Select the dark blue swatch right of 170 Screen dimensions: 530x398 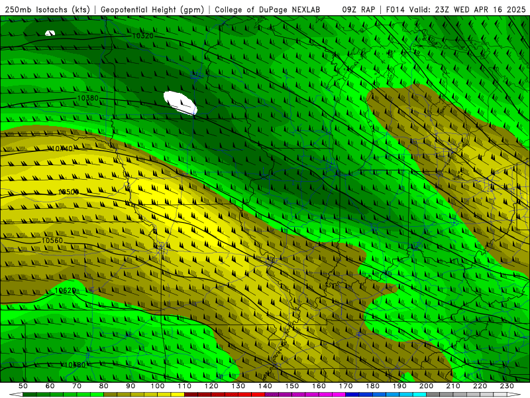[352, 395]
